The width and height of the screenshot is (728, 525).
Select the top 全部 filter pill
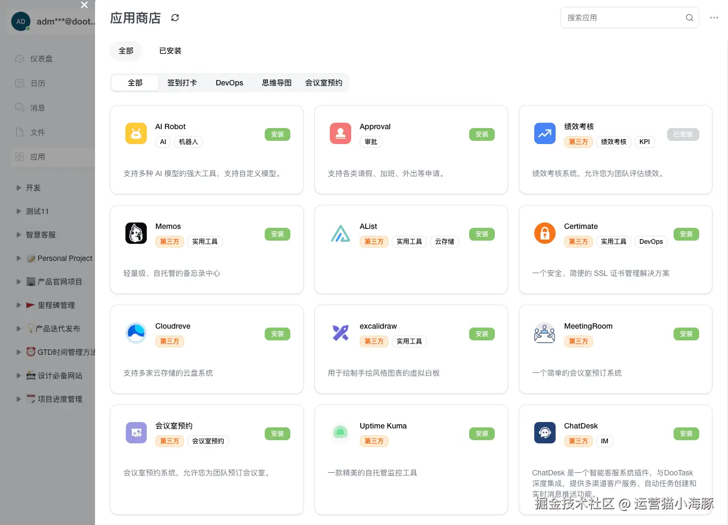(x=126, y=51)
